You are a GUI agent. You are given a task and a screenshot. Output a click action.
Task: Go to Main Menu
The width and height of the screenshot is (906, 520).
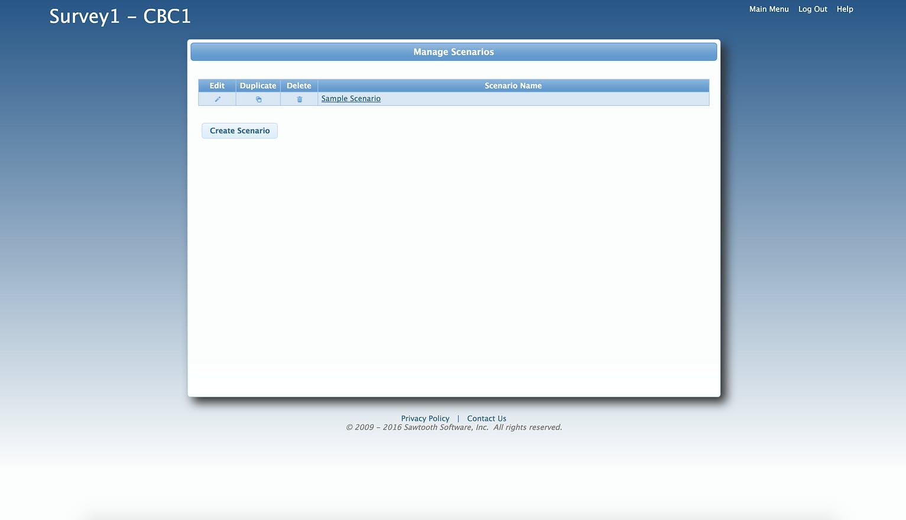(x=769, y=9)
